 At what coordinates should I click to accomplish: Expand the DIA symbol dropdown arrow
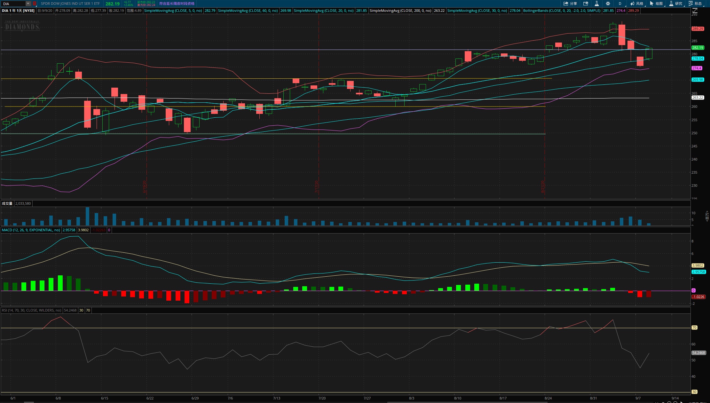[x=28, y=4]
